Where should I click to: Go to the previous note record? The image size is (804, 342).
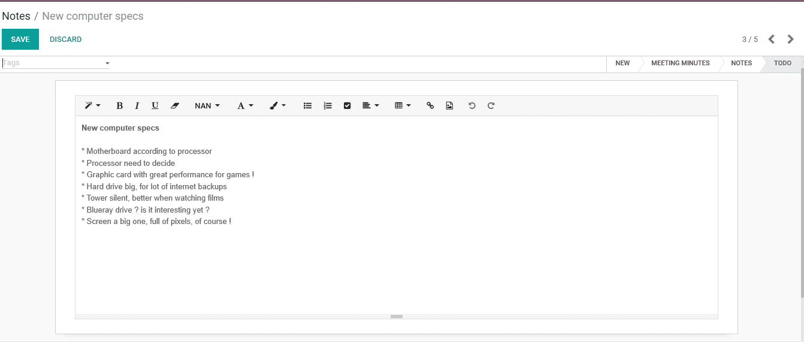(x=772, y=40)
